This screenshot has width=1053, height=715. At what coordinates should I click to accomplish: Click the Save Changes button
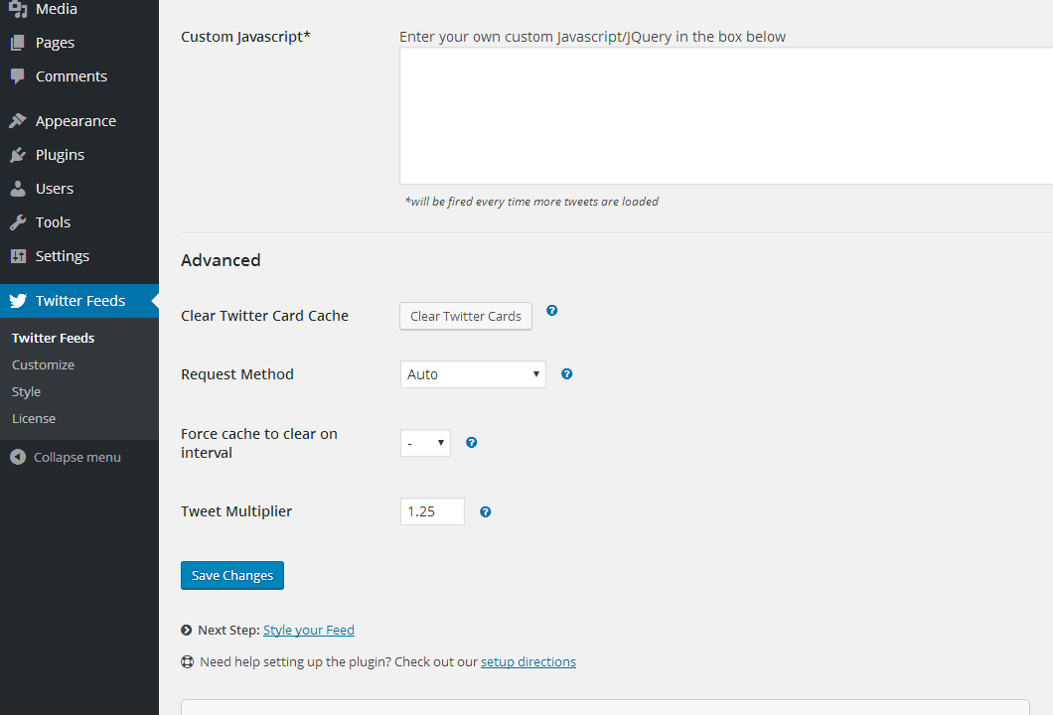(232, 576)
